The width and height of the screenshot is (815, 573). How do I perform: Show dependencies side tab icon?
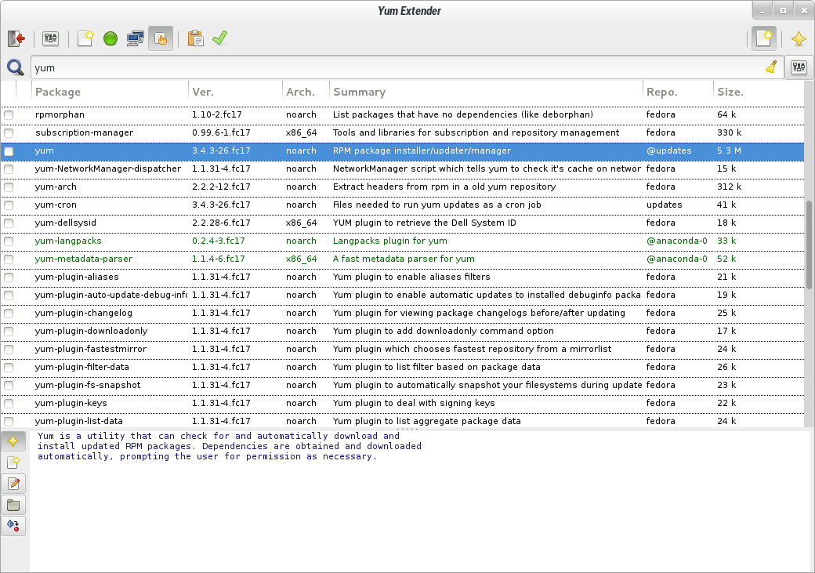point(13,526)
